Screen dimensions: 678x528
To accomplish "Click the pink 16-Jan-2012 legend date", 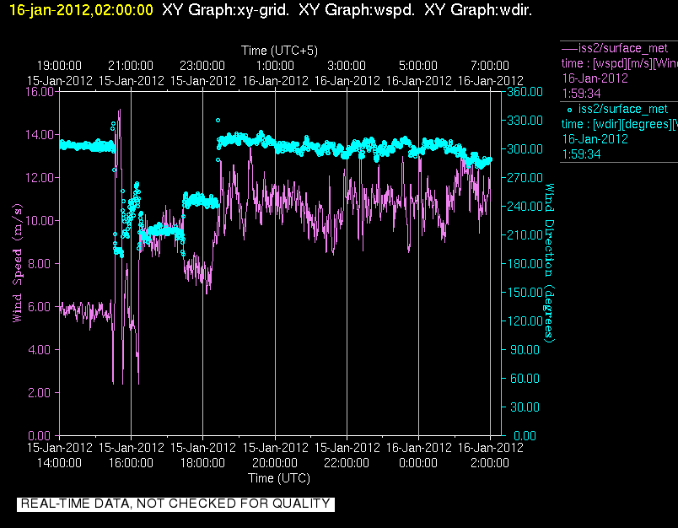I will click(x=595, y=78).
